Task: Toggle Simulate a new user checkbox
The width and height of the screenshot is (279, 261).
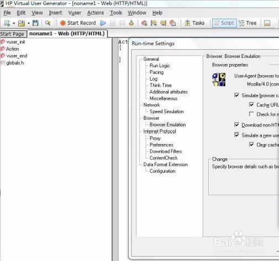Action: pyautogui.click(x=236, y=135)
